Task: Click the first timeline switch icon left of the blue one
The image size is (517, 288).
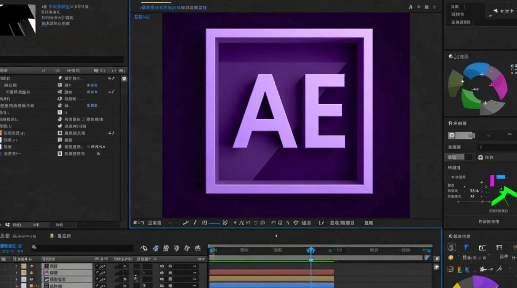Action: (144, 248)
